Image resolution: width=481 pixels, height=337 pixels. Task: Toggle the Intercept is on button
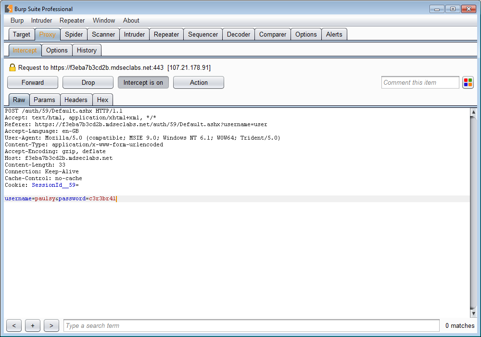pyautogui.click(x=143, y=82)
